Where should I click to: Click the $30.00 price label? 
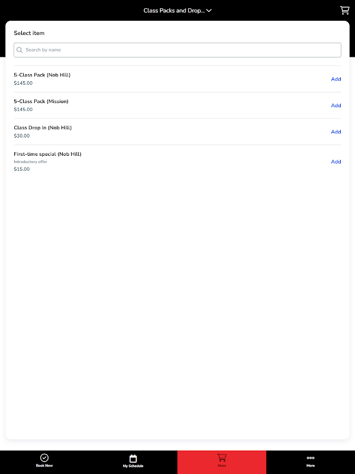pos(22,136)
